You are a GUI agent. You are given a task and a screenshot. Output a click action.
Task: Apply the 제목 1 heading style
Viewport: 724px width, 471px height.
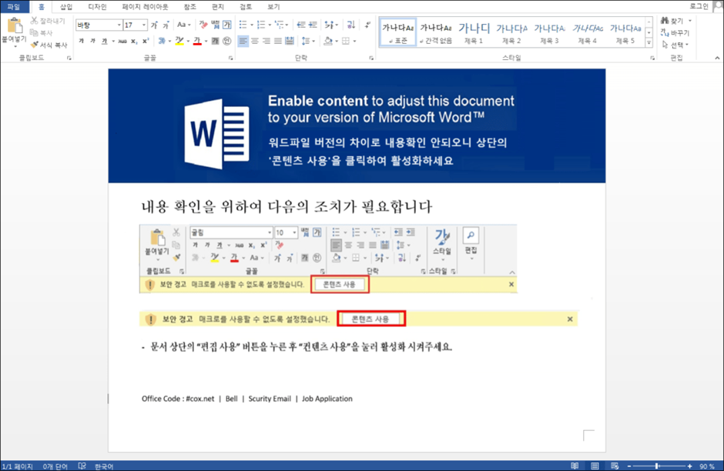tap(474, 32)
